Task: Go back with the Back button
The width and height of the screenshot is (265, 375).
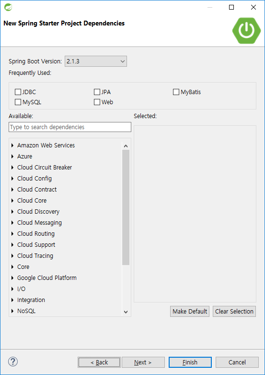Action: pos(99,363)
